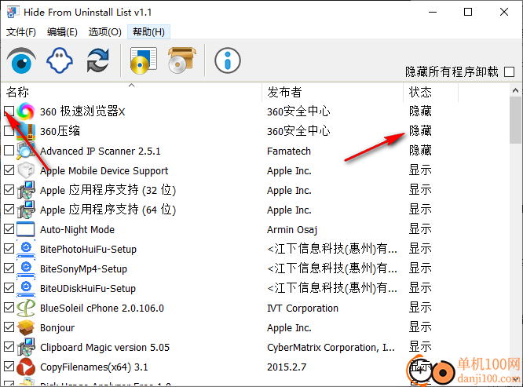523x387 pixels.
Task: Check the 360 极速浏览器X row checkbox
Action: pyautogui.click(x=9, y=111)
